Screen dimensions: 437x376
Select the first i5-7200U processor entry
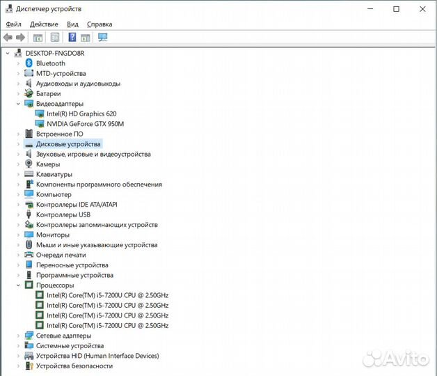click(107, 295)
